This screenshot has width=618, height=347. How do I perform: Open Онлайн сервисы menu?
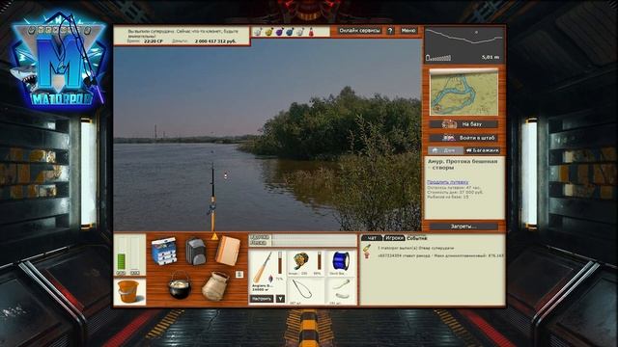(359, 30)
